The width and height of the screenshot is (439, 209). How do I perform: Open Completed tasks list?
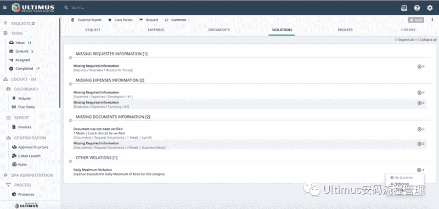24,69
